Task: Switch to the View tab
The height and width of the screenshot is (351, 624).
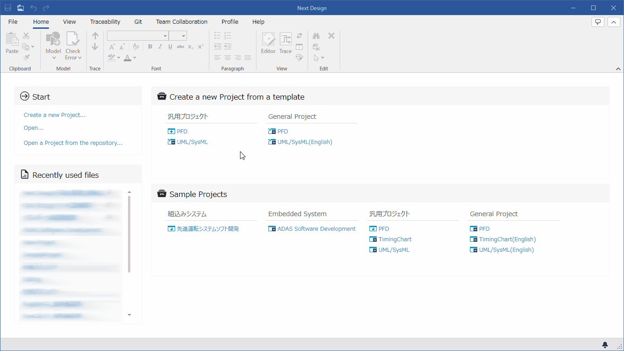Action: 69,21
